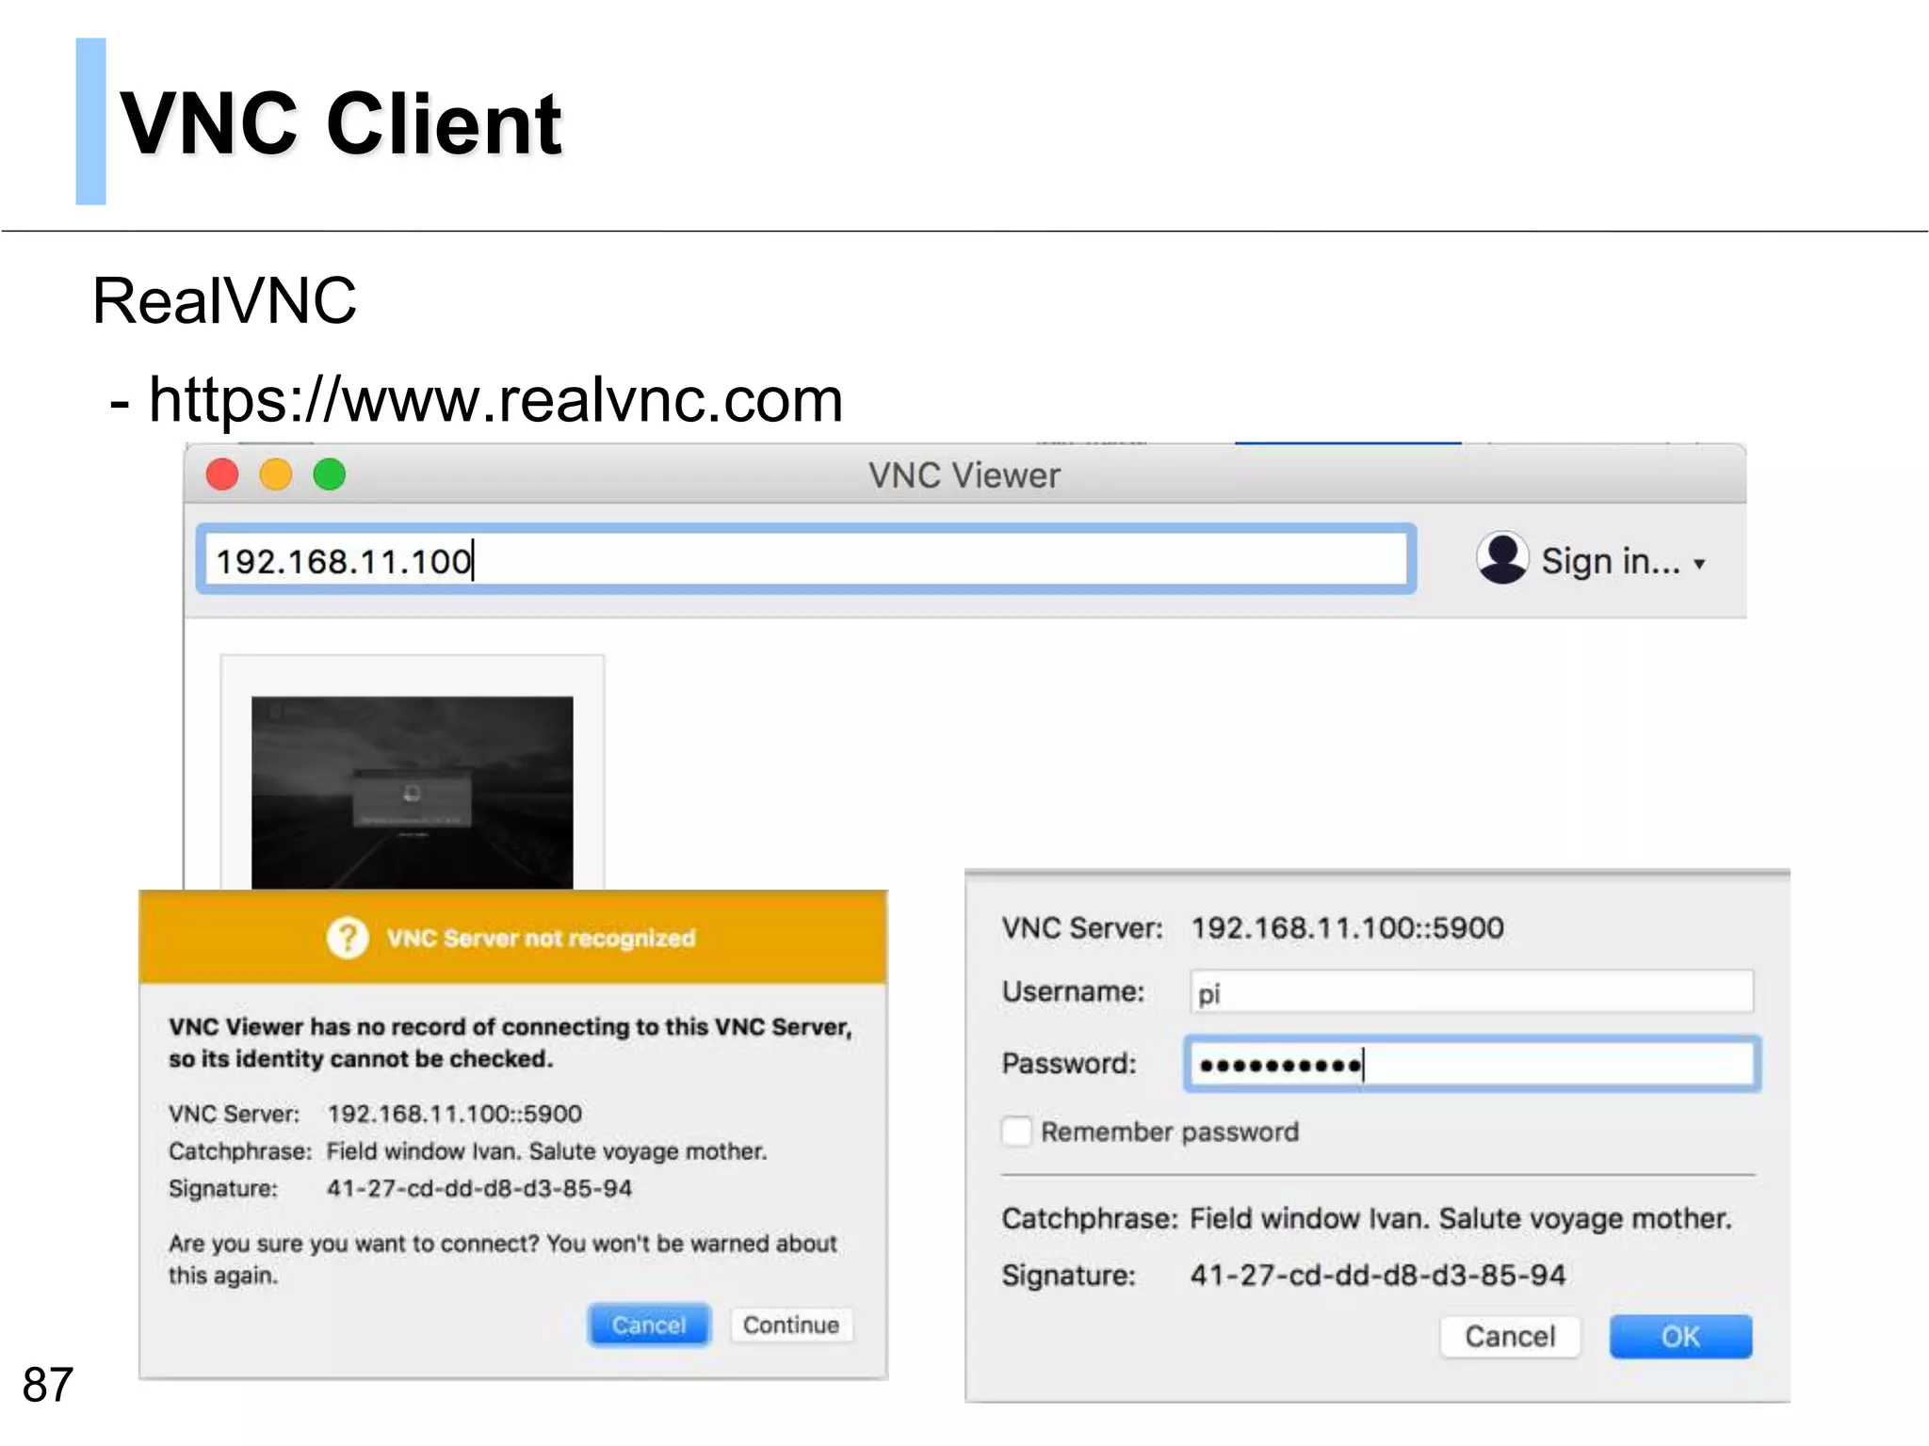This screenshot has height=1446, width=1929.
Task: Open the Sign in account avatar icon
Action: 1502,557
